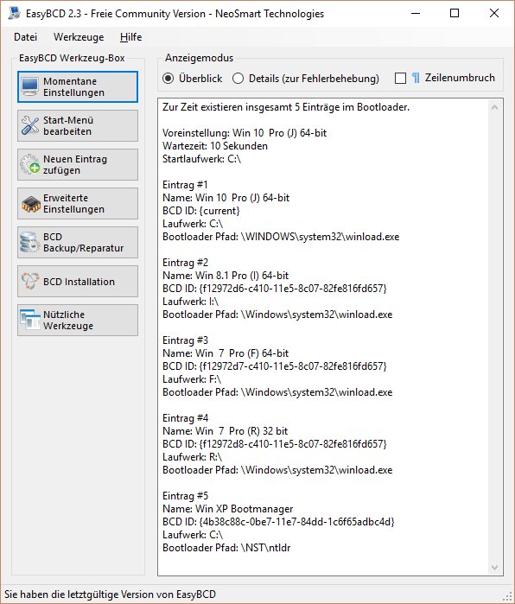Open the Werkzeuge menu
Viewport: 515px width, 604px height.
coord(79,37)
